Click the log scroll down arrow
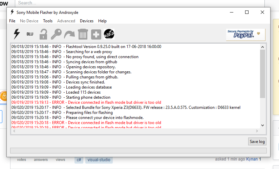279x169 pixels. [x=262, y=125]
